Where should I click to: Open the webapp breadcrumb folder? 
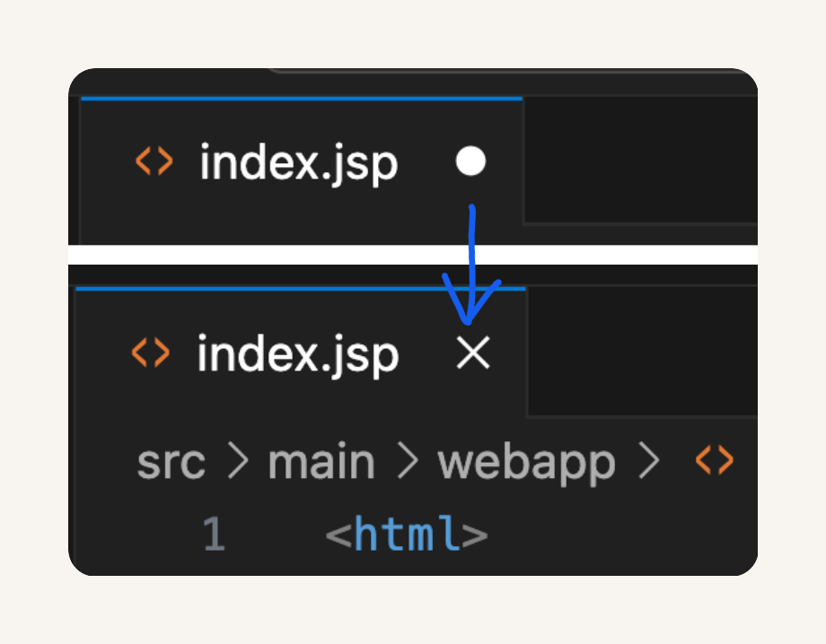pos(526,464)
